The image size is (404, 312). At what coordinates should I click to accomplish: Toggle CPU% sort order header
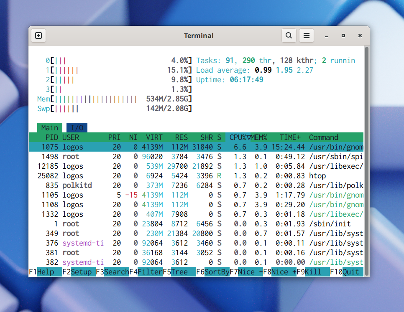(x=238, y=137)
